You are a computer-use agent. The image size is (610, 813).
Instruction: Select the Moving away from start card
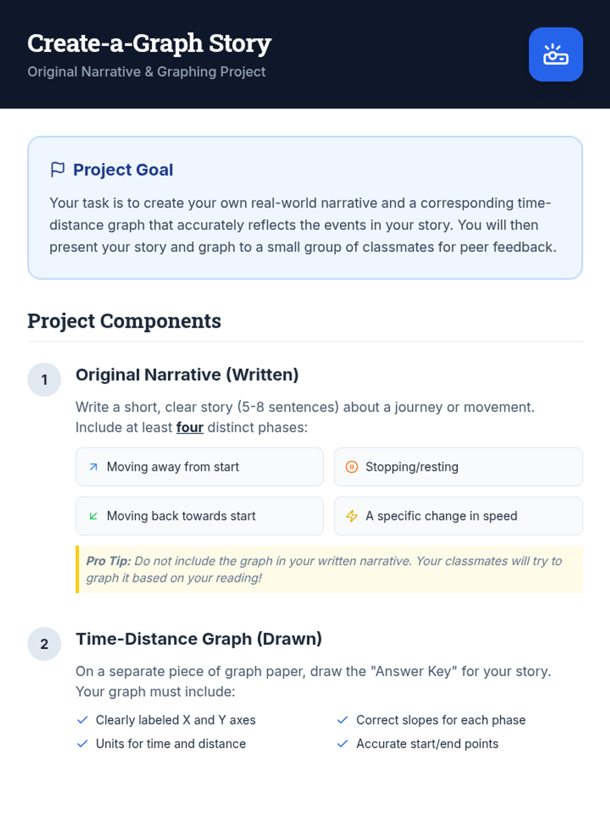click(199, 467)
